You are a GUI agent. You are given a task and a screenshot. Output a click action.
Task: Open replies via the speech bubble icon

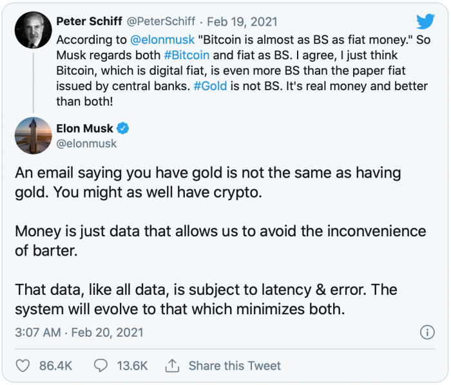pyautogui.click(x=101, y=366)
